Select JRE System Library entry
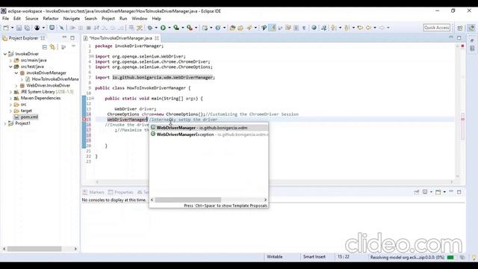Viewport: 478px width, 269px height. point(47,92)
